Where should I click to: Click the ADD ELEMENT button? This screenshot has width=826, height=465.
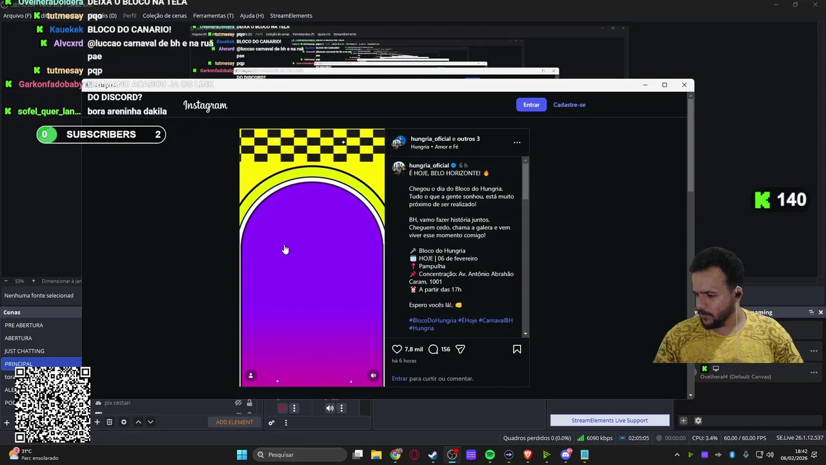pyautogui.click(x=234, y=422)
